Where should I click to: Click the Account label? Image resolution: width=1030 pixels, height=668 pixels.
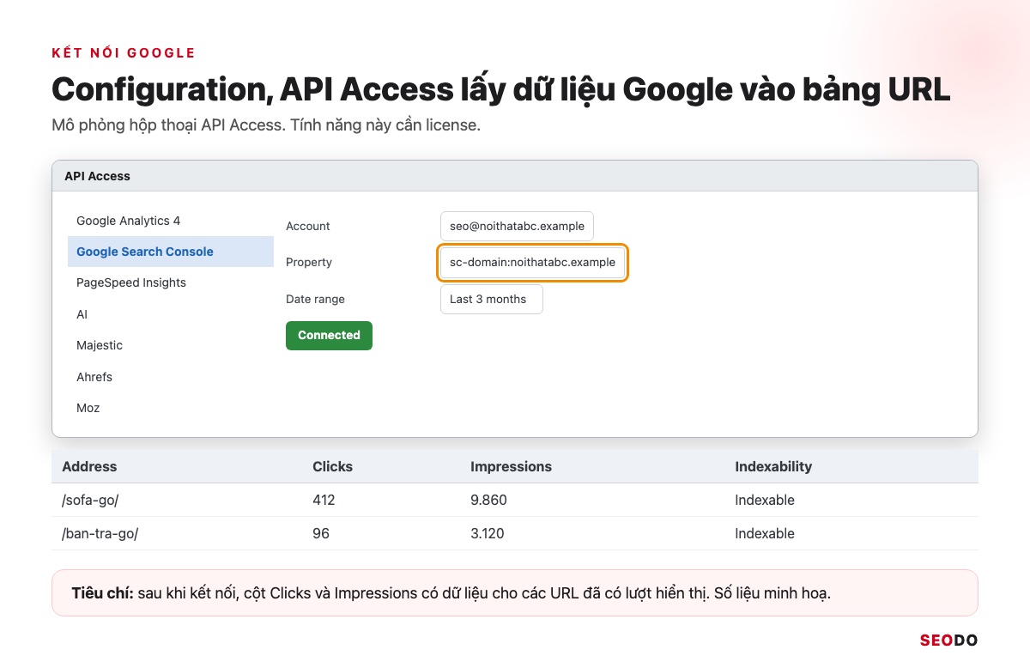point(308,227)
